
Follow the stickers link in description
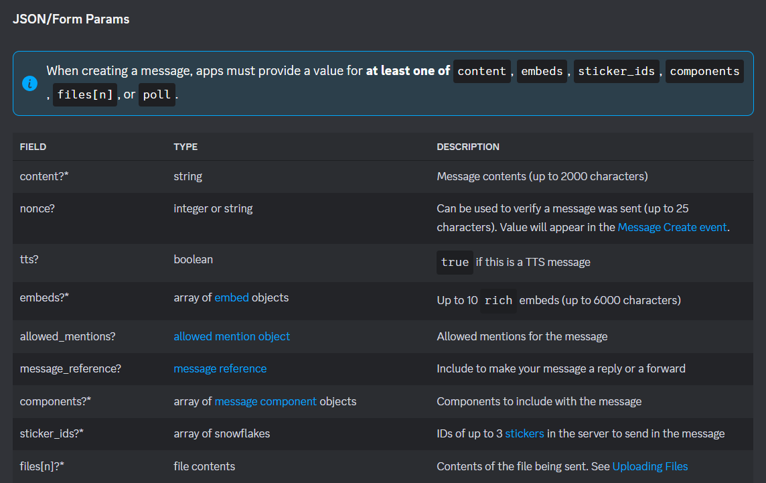coord(524,433)
